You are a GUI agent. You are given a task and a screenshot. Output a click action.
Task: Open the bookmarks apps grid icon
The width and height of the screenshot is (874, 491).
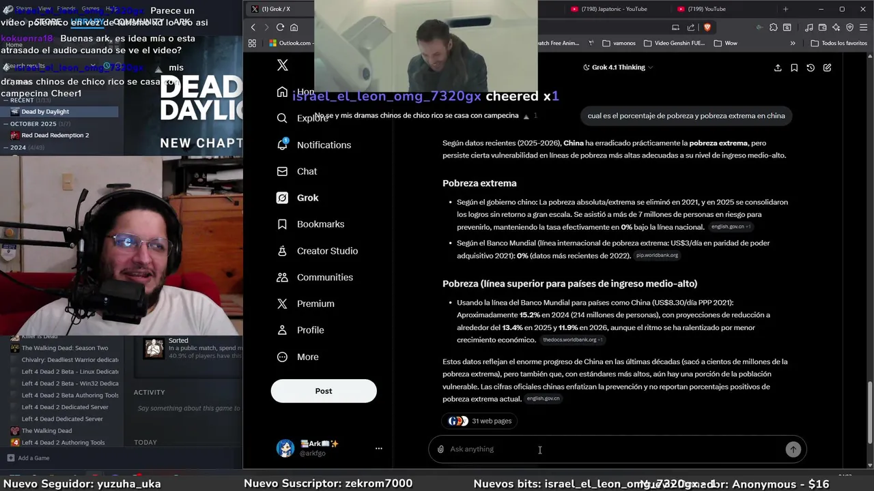[252, 43]
